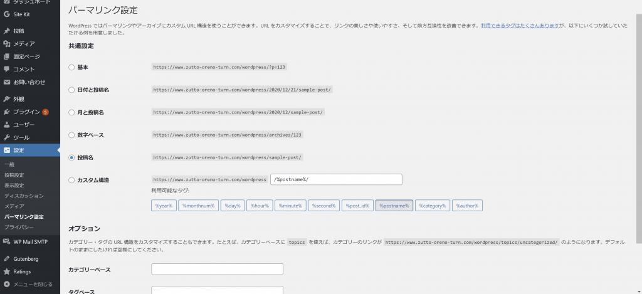The width and height of the screenshot is (642, 294).
Task: Click the topics code sample text
Action: pyautogui.click(x=297, y=242)
